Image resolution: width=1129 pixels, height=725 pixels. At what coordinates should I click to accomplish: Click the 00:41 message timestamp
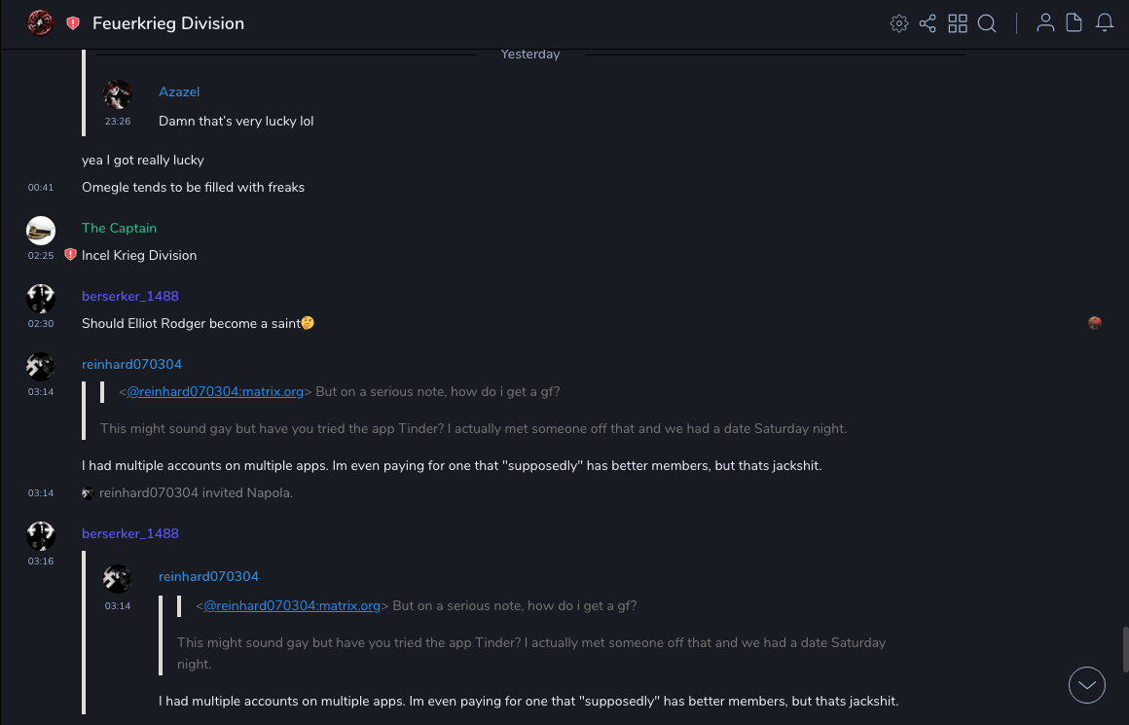(x=41, y=188)
